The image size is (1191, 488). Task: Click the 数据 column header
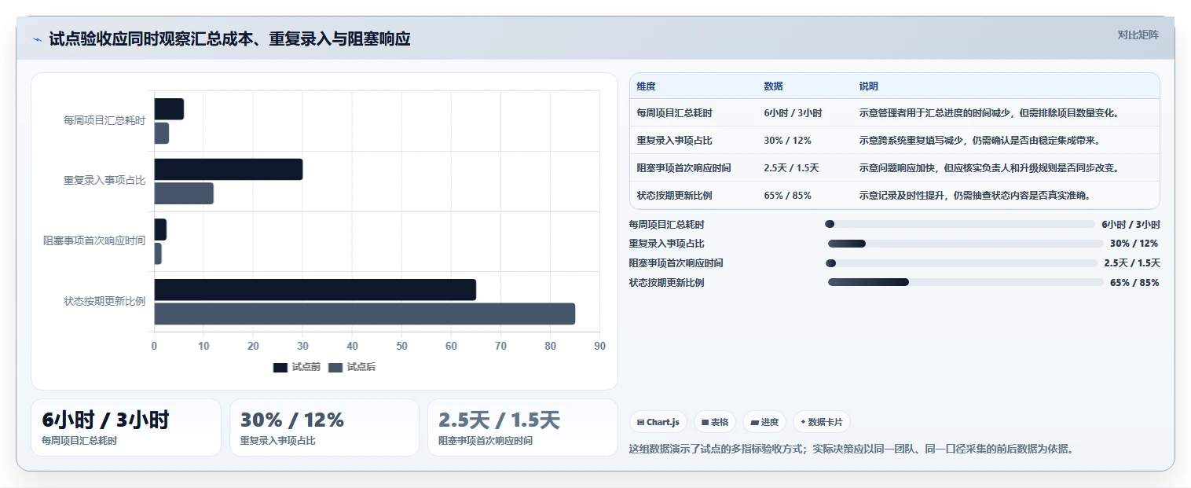pos(773,86)
